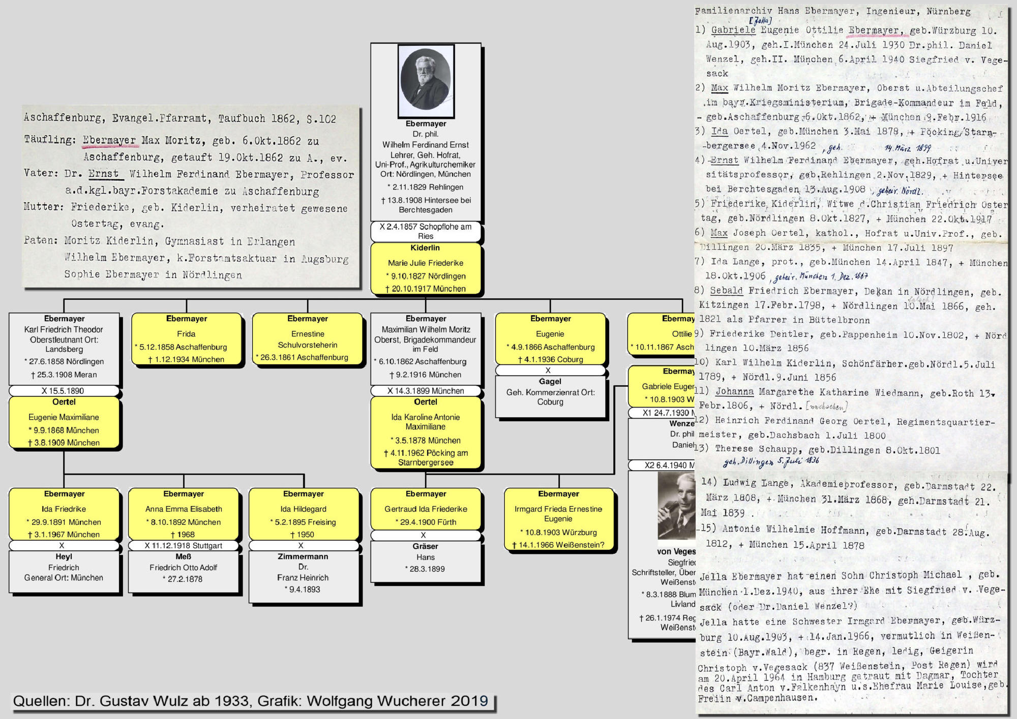Select the Gertraud Ida Friederike box
Screen dimensions: 1017x719
[x=426, y=508]
